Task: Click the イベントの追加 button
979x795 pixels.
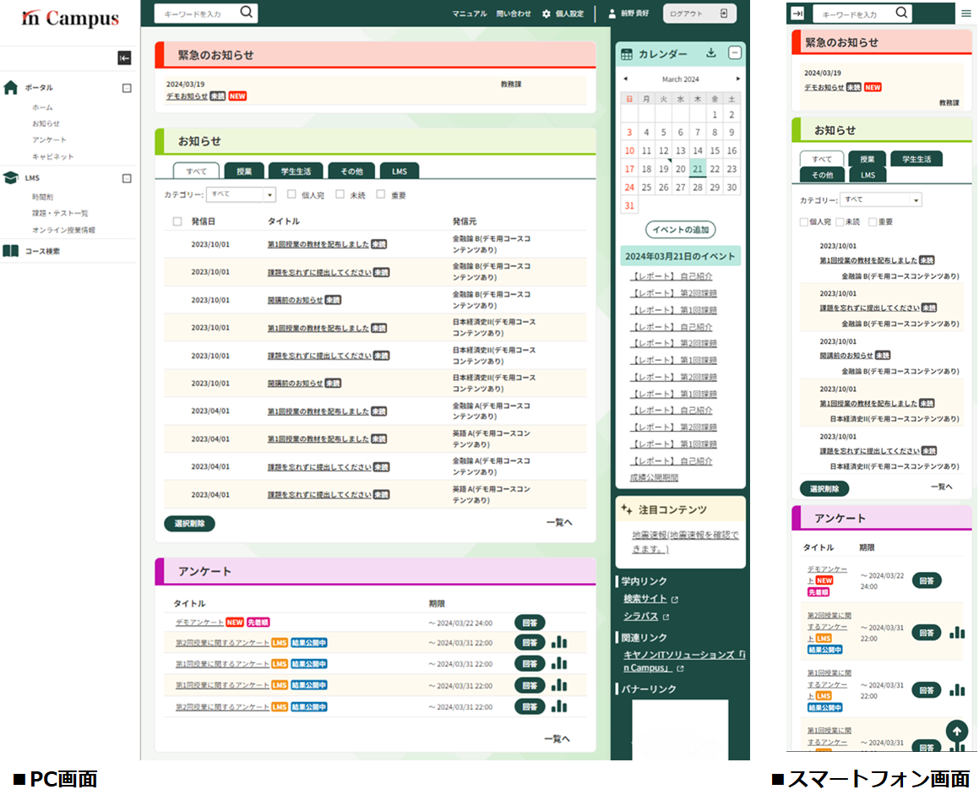Action: [x=681, y=229]
